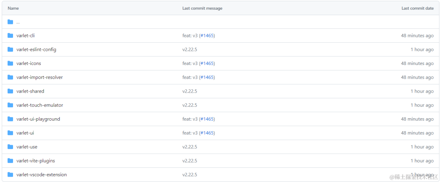Click '48 minutes ago' date for varlet-ui-playground
The image size is (440, 182).
[x=417, y=119]
